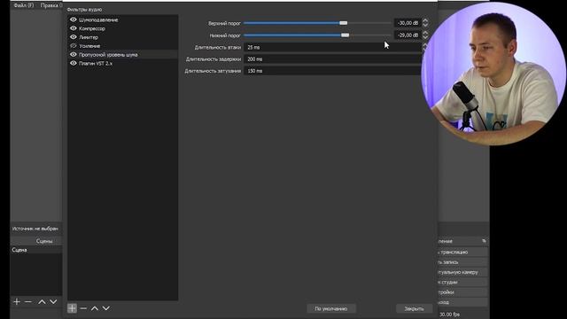The image size is (567, 319).
Task: Click the Верхний порог slider
Action: pyautogui.click(x=317, y=23)
